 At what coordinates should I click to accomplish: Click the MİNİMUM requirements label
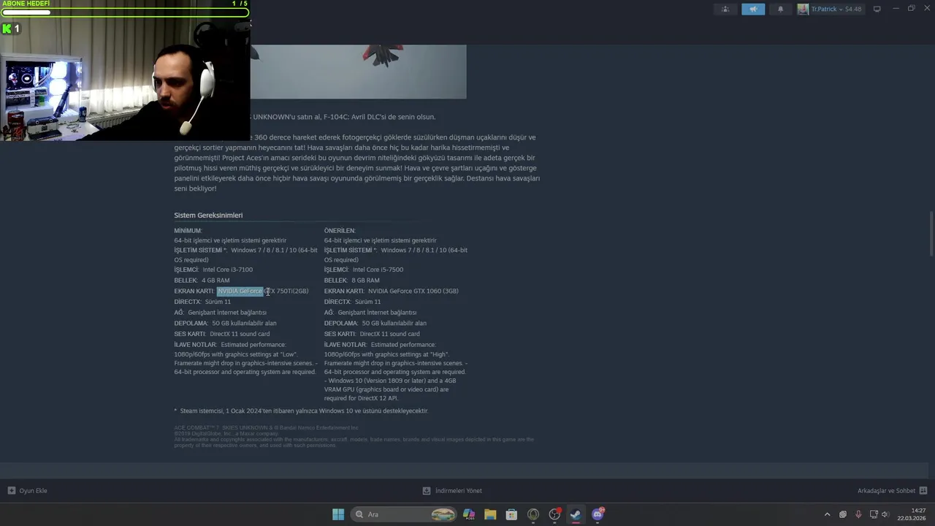(188, 231)
